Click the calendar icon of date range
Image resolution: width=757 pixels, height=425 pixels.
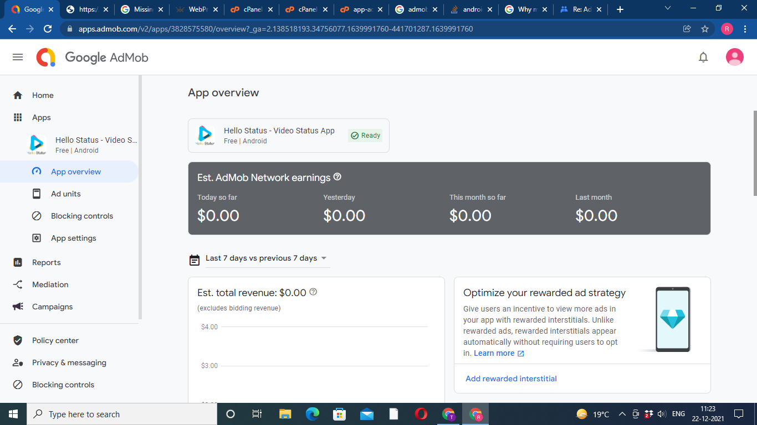pos(195,259)
